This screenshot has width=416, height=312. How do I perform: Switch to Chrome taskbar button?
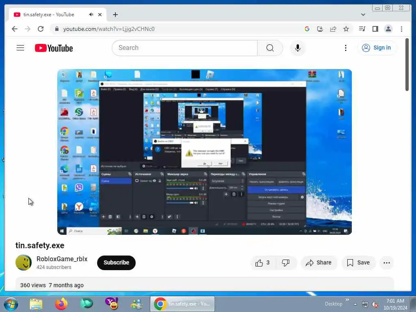tap(182, 304)
